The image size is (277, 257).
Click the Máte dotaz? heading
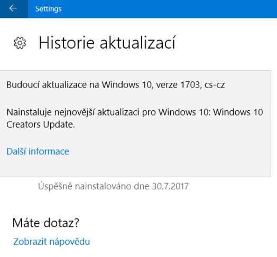point(46,223)
